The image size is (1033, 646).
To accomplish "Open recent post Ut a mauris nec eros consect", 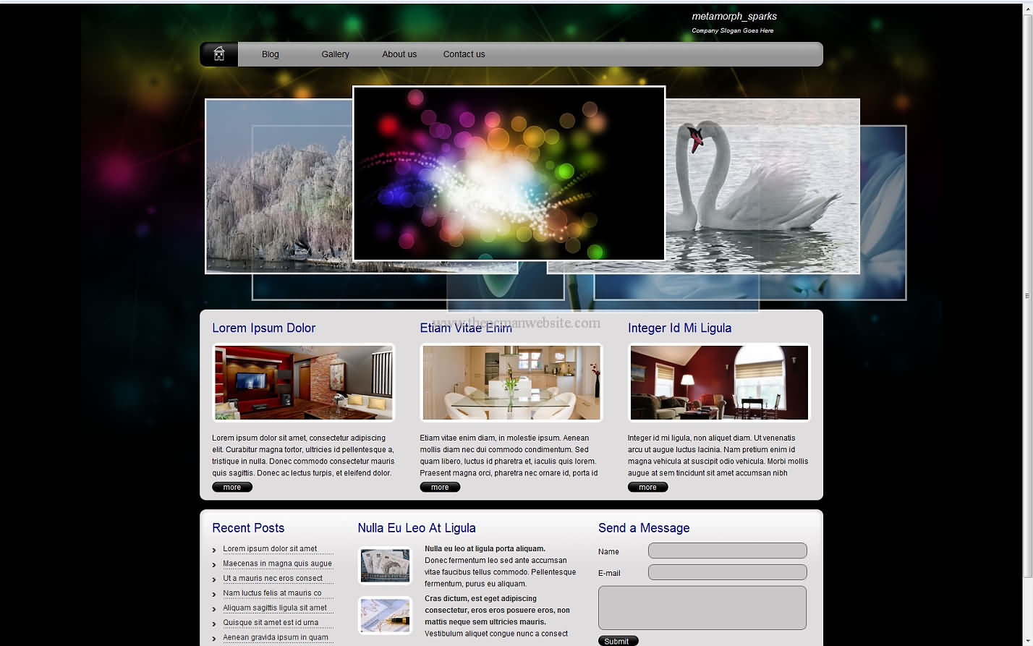I will click(x=273, y=578).
